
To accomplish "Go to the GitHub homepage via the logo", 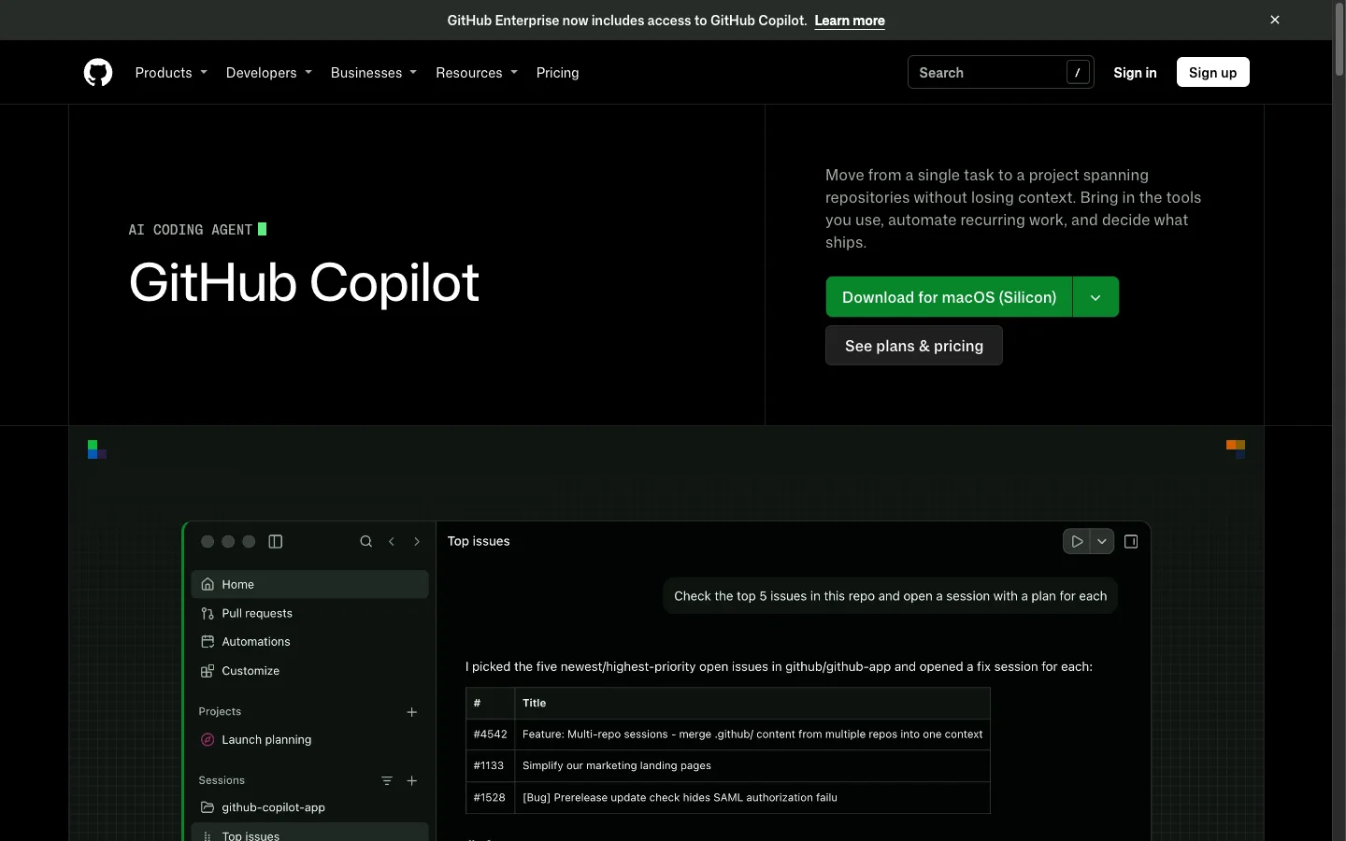I will coord(98,72).
